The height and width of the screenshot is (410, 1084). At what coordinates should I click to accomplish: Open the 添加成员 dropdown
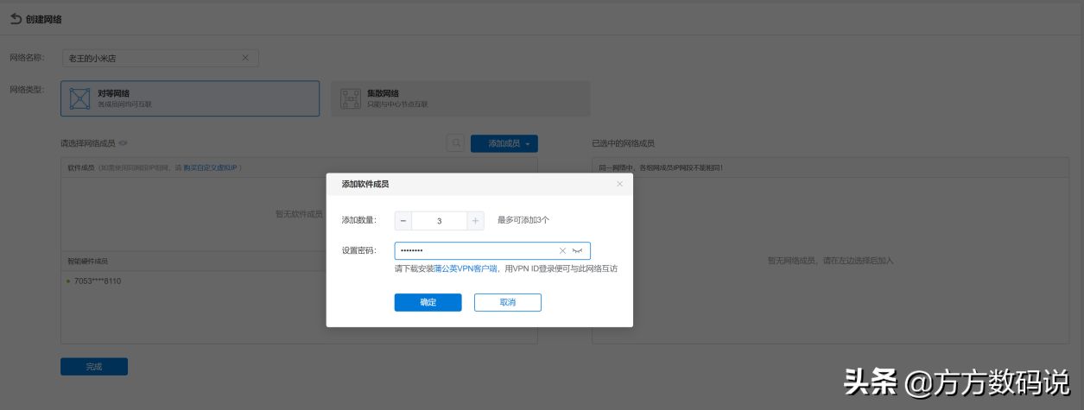(504, 143)
